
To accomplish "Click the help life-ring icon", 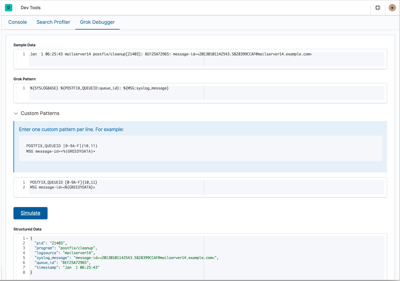I will point(377,8).
